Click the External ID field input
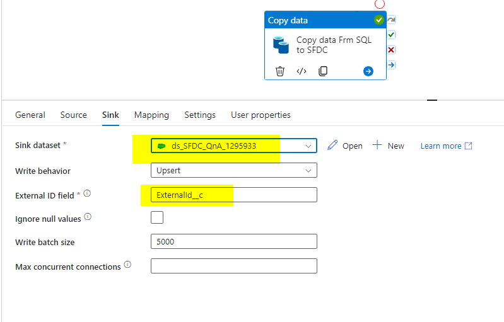This screenshot has height=322, width=504. 234,195
